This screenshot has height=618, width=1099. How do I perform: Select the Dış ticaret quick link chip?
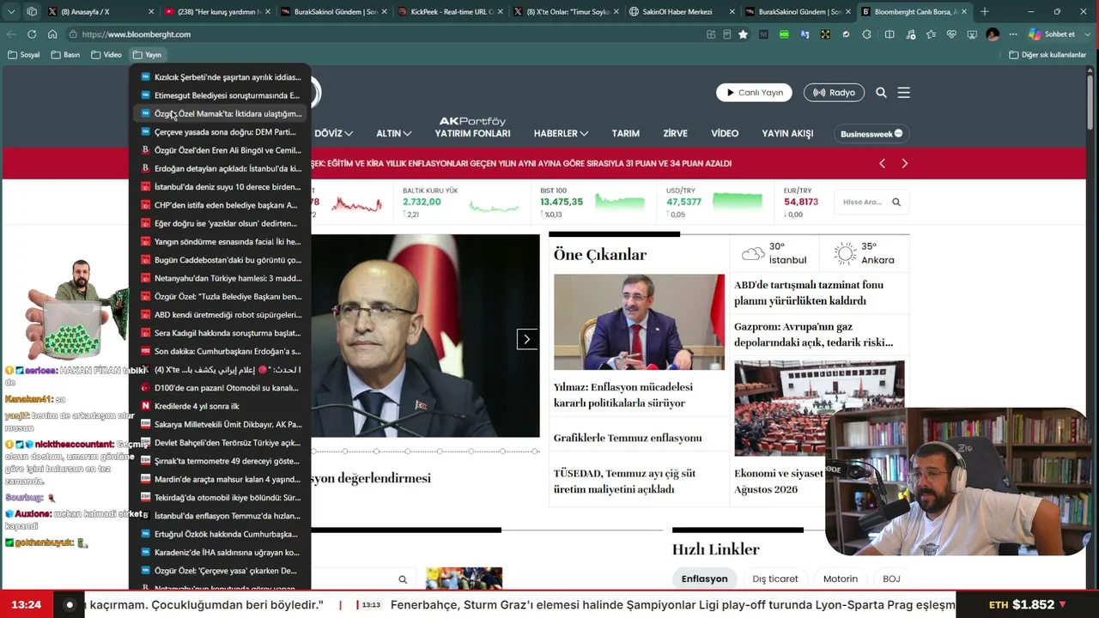click(775, 579)
